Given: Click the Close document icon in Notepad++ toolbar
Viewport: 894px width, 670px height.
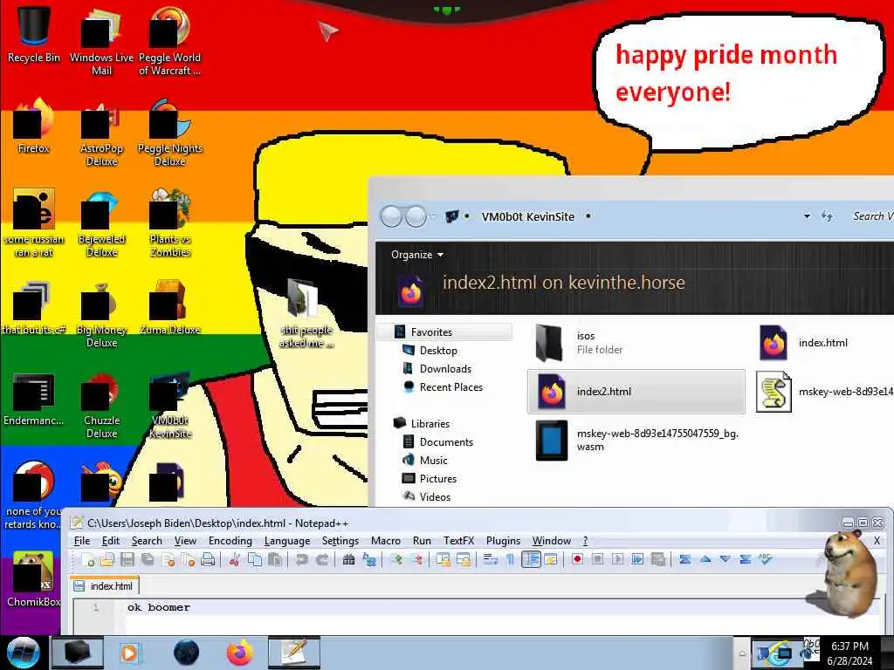Looking at the screenshot, I should (x=168, y=560).
